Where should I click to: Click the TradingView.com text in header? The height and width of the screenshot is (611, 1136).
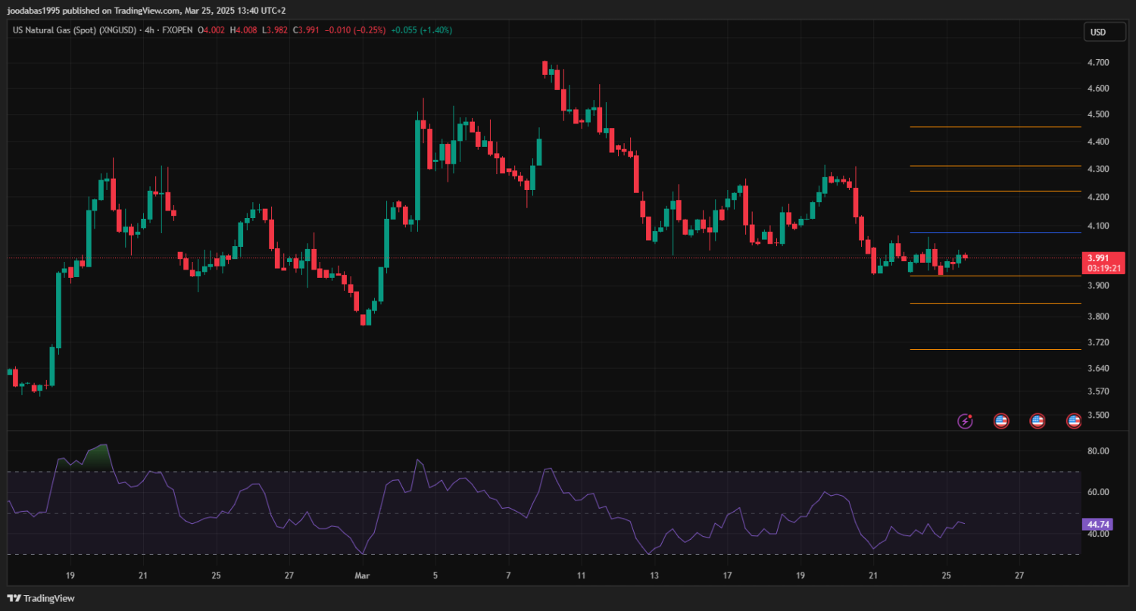click(x=151, y=11)
